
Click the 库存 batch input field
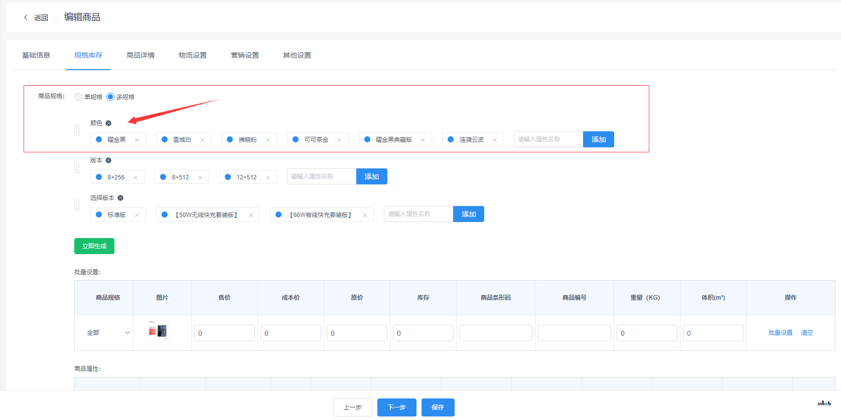424,333
